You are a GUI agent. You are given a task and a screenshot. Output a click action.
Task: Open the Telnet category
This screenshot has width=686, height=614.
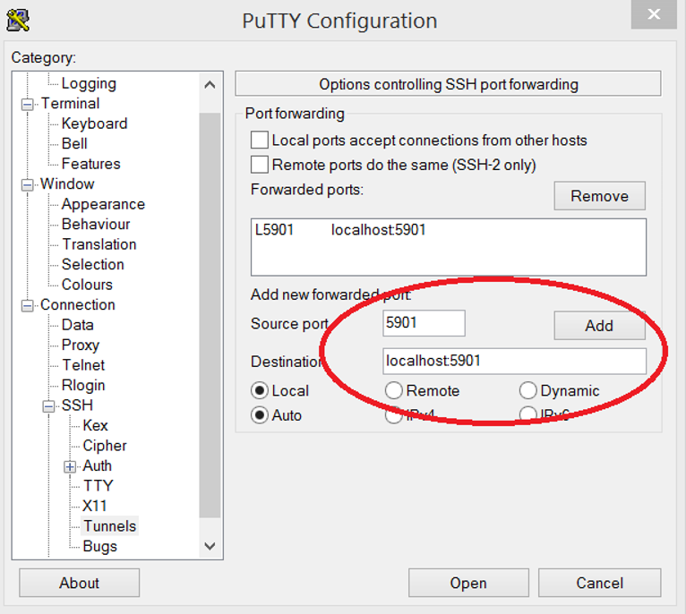[83, 364]
